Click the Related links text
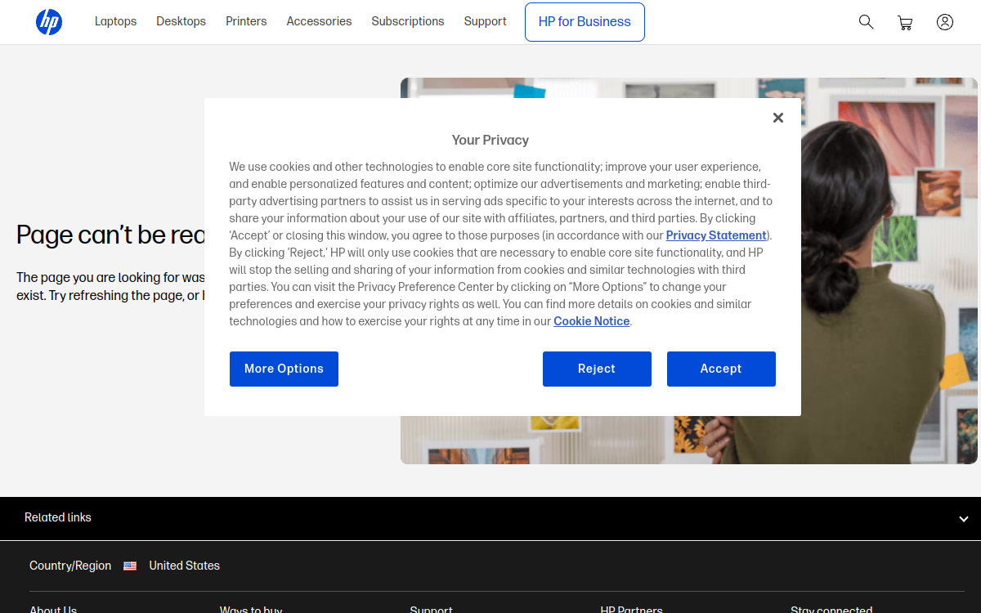The image size is (981, 613). pyautogui.click(x=58, y=517)
